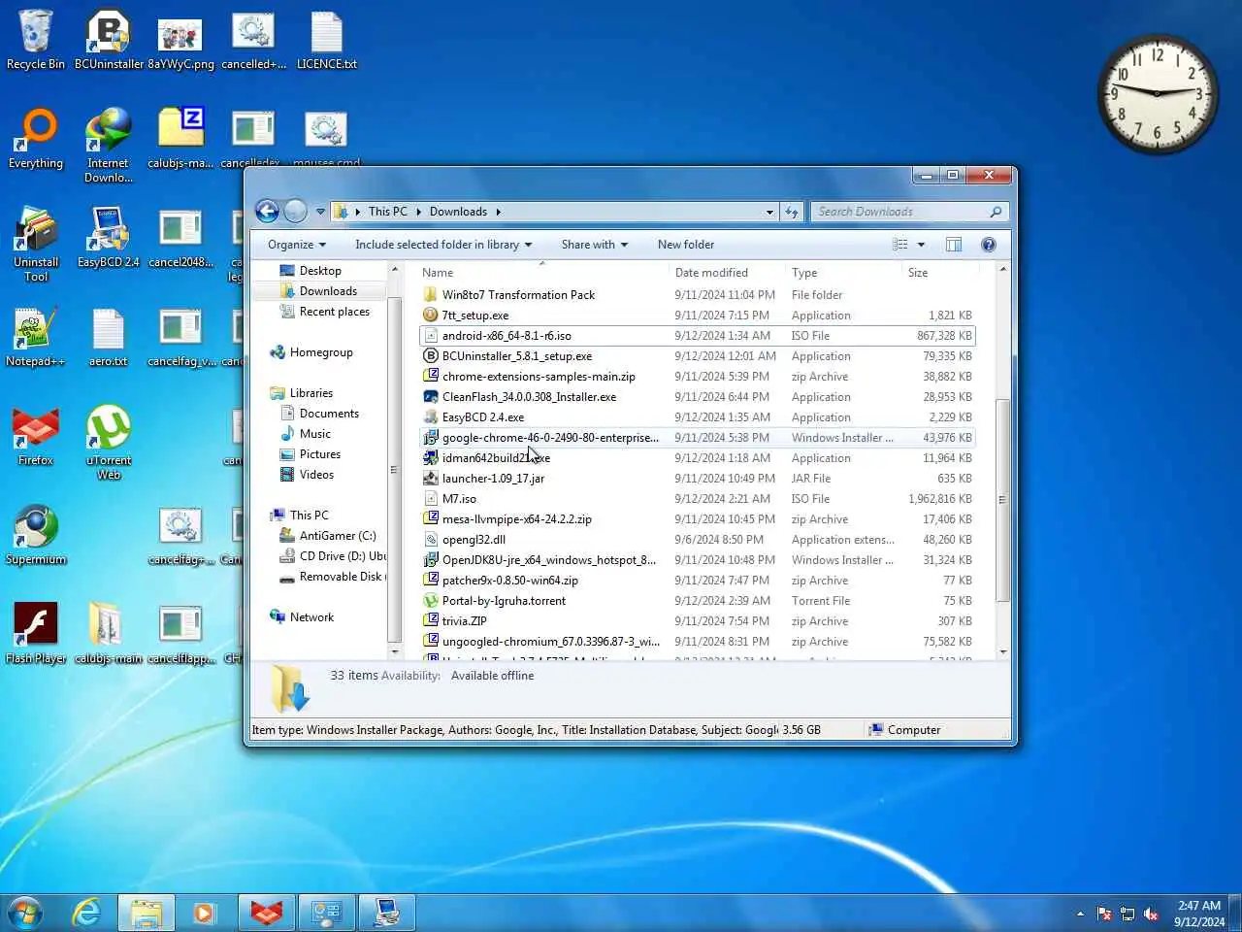Open Windows Media Player from taskbar
The height and width of the screenshot is (932, 1242).
205,913
